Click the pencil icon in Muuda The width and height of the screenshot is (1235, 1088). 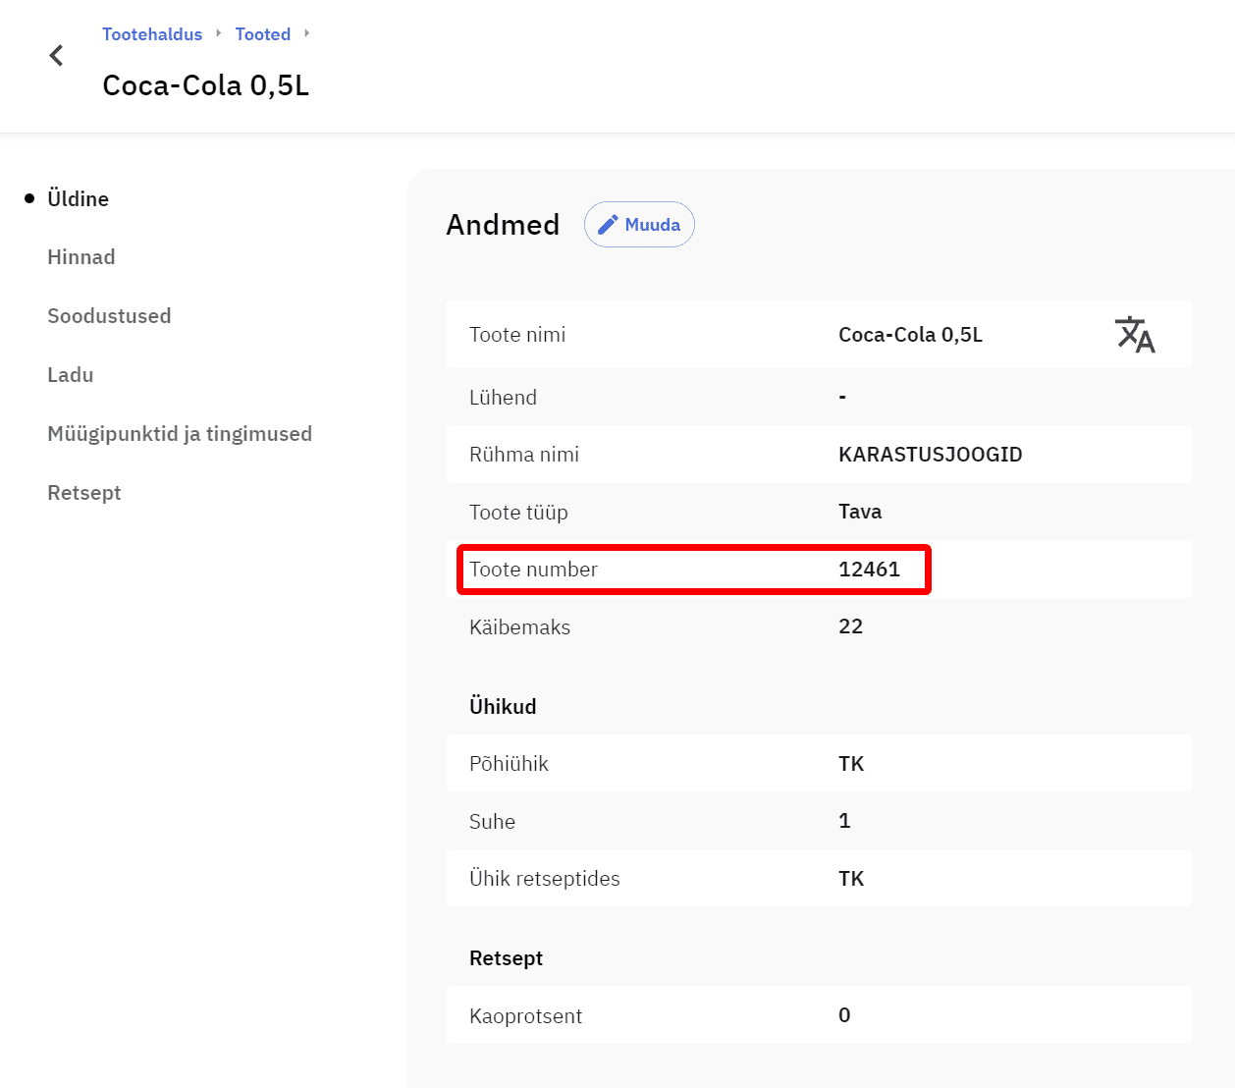608,225
